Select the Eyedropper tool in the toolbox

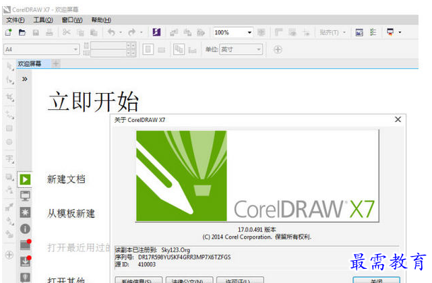pyautogui.click(x=9, y=207)
